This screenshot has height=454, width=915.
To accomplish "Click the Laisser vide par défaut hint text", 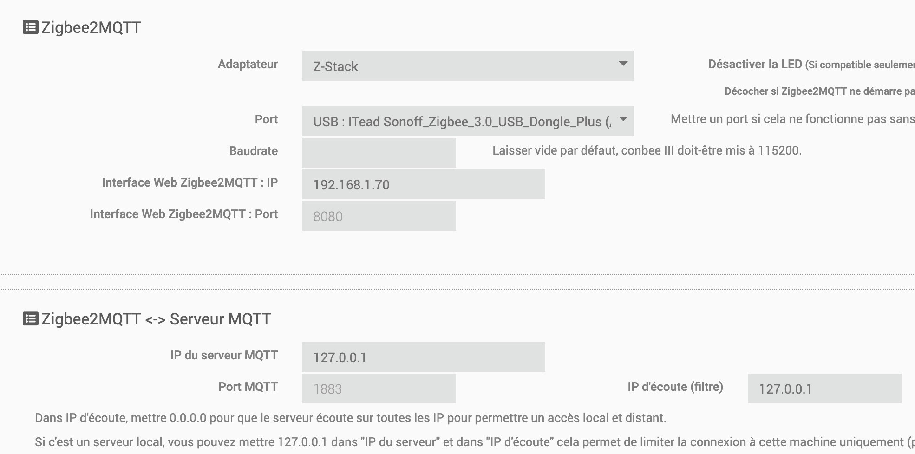I will point(647,150).
